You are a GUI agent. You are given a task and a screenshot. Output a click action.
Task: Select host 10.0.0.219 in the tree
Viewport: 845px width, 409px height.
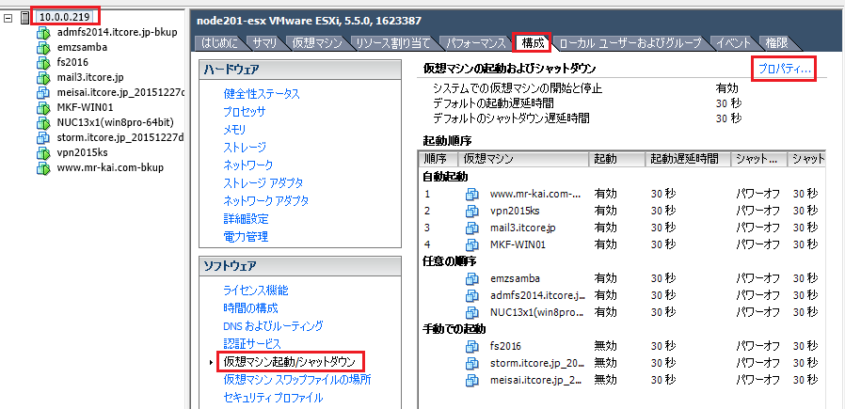(64, 17)
